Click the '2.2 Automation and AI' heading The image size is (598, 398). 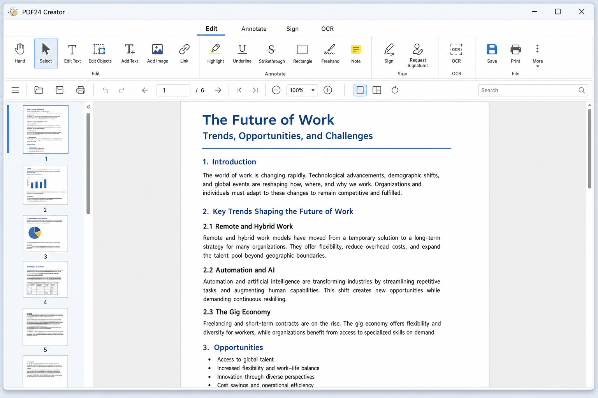(239, 270)
